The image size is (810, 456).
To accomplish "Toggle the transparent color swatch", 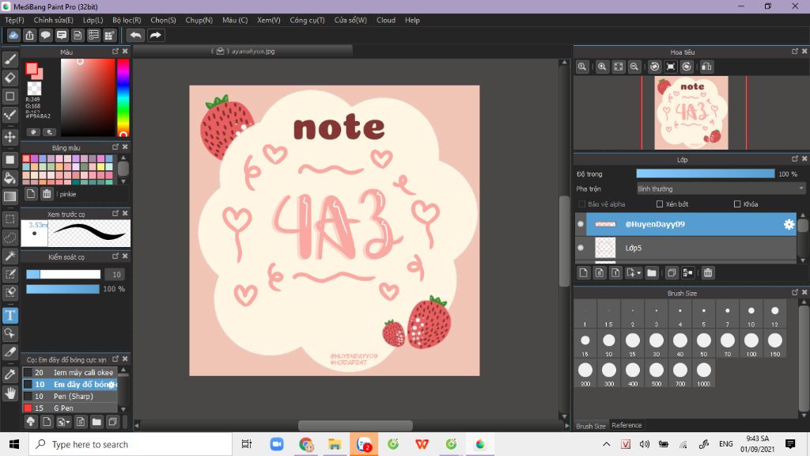I will tap(34, 89).
